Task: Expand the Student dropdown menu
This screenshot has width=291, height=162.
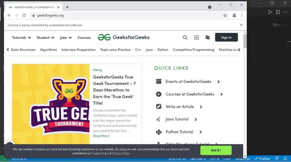Action: coord(45,38)
